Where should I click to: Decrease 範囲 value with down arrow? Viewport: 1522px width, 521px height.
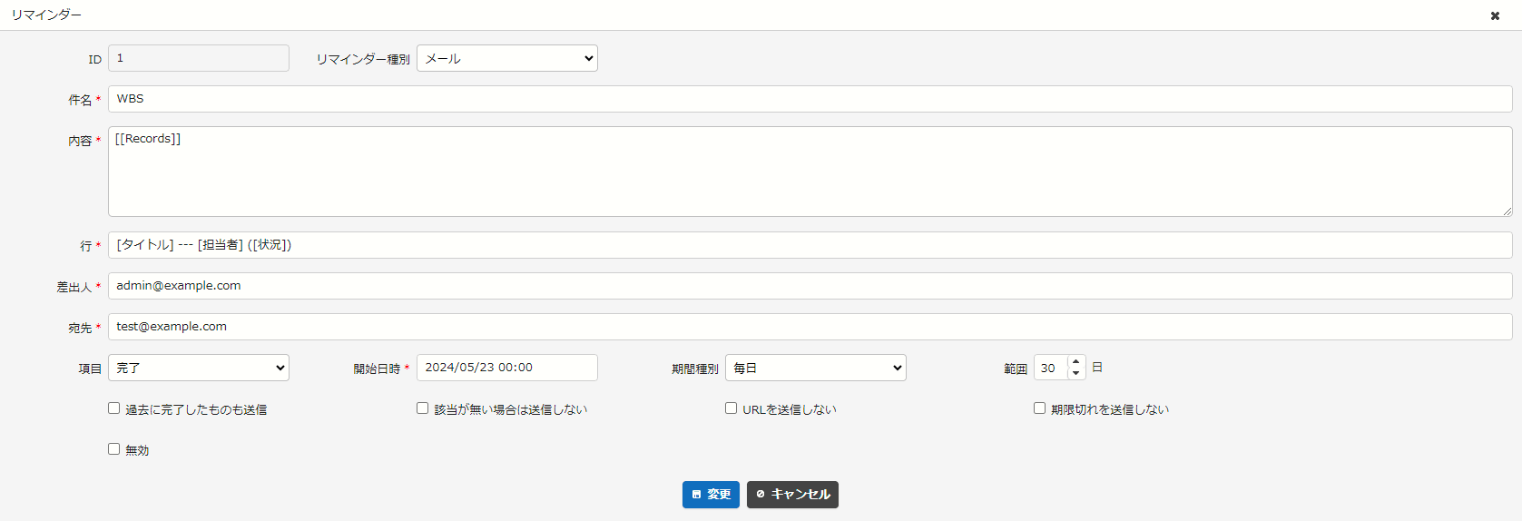tap(1076, 373)
